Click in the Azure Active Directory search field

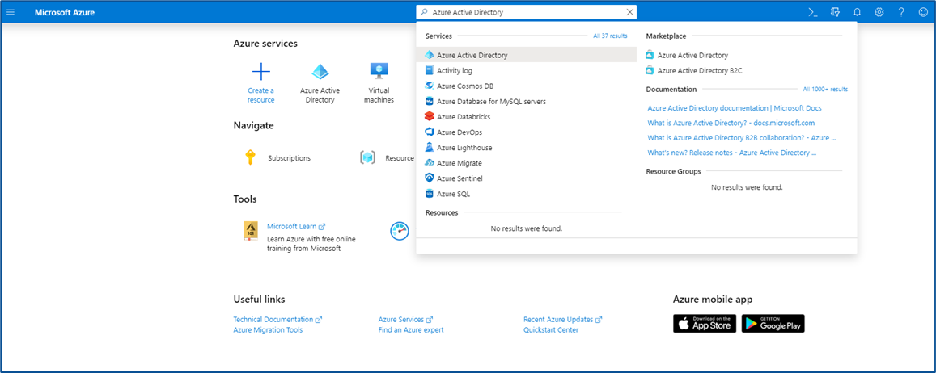tap(528, 12)
